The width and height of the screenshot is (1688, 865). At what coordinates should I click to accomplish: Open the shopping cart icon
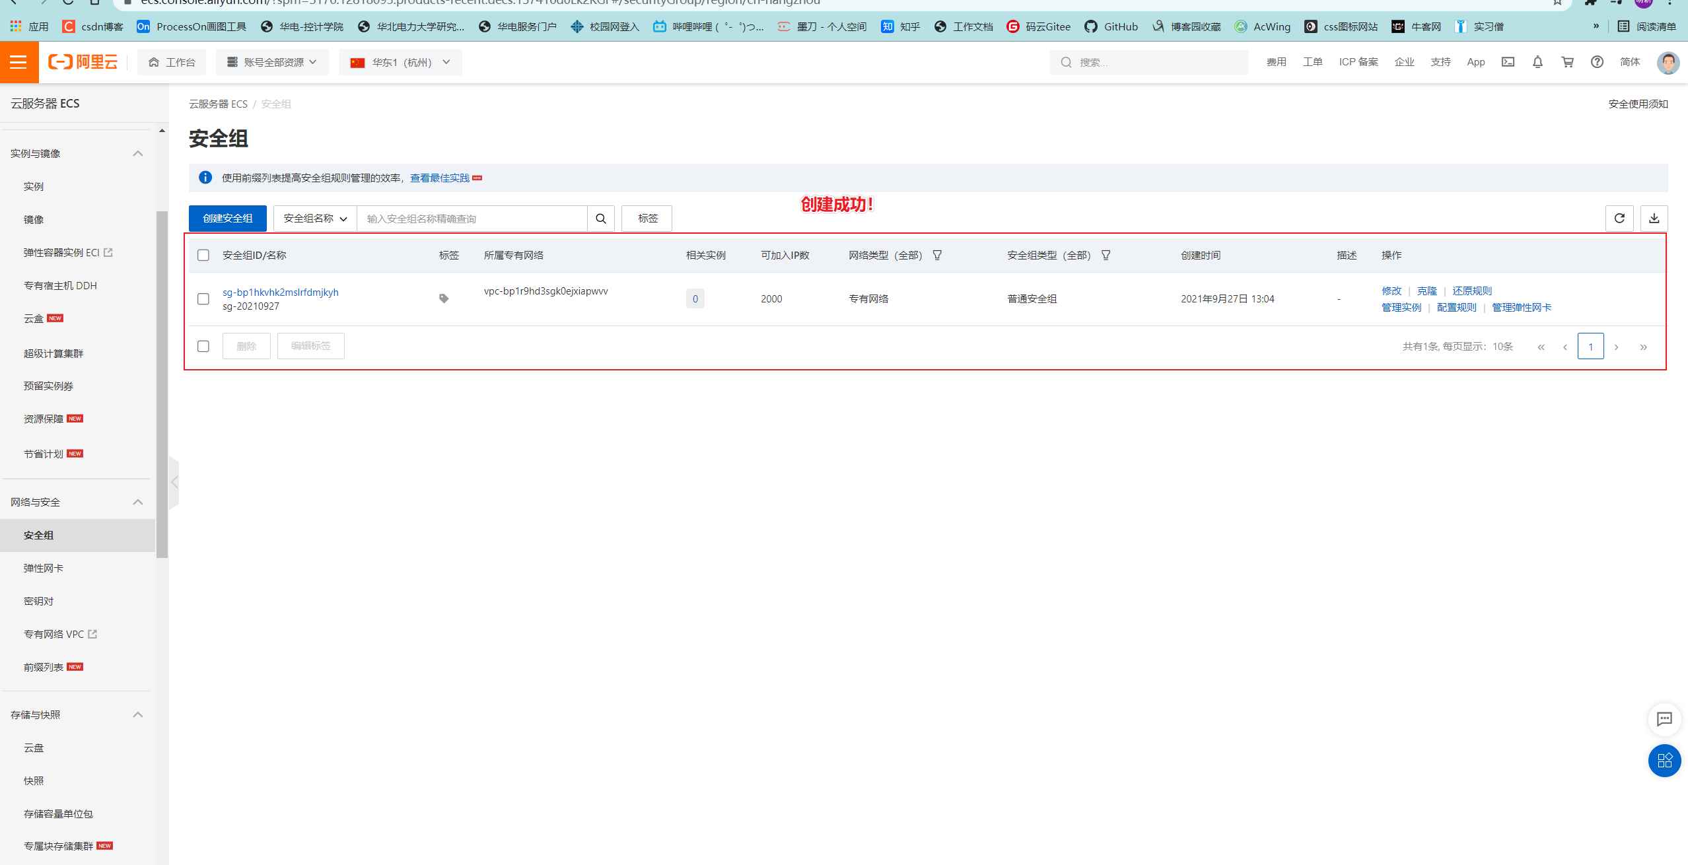[x=1567, y=62]
